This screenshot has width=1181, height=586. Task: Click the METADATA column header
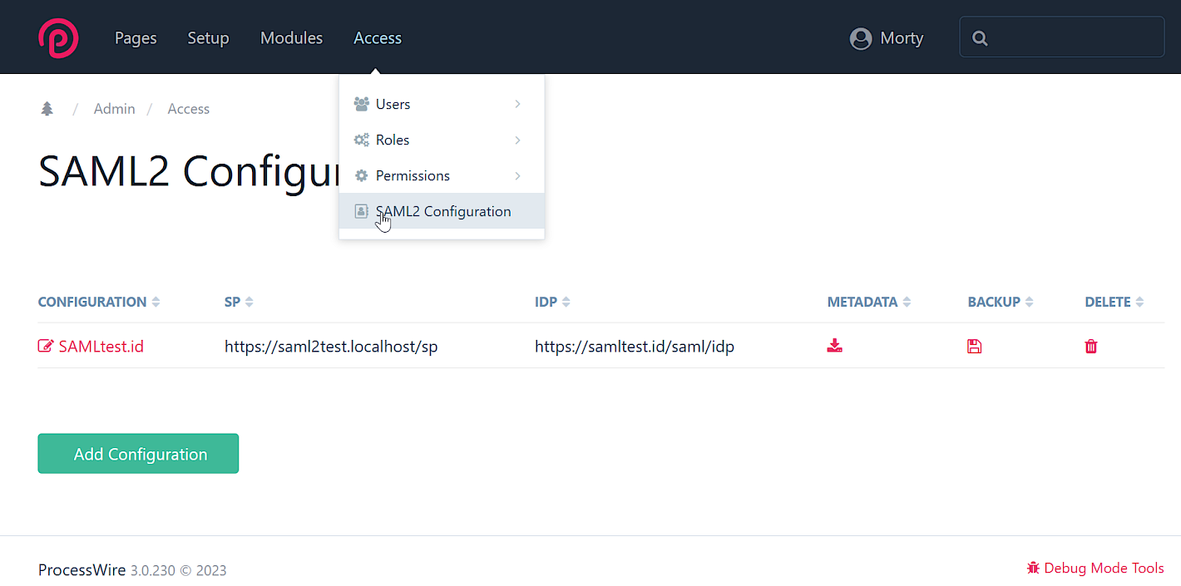point(862,302)
